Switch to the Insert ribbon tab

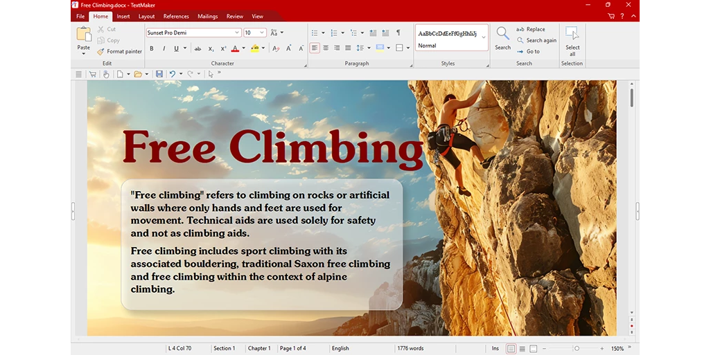pyautogui.click(x=123, y=16)
